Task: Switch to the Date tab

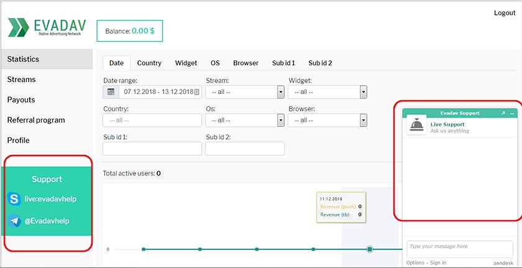Action: point(117,63)
